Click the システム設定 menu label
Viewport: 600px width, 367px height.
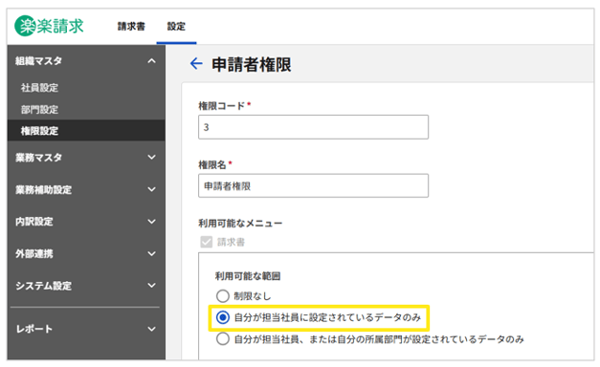(x=43, y=286)
